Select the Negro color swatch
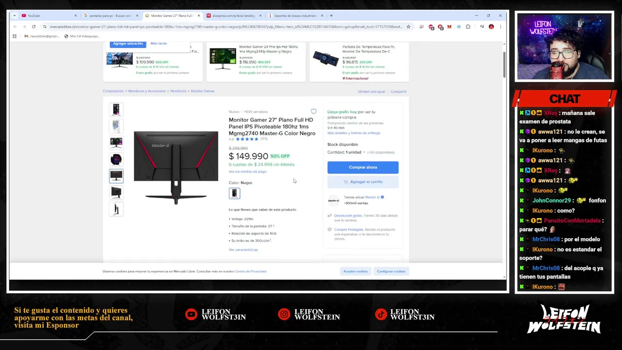This screenshot has width=622, height=350. pyautogui.click(x=234, y=193)
